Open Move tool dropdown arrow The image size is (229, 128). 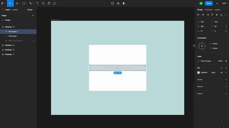click(13, 4)
